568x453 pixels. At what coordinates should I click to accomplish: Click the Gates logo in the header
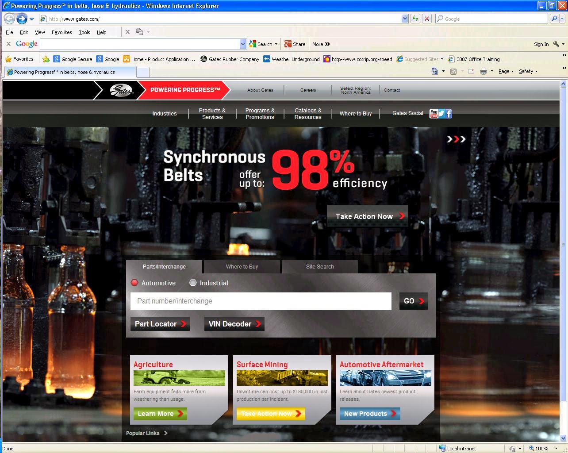(x=121, y=90)
